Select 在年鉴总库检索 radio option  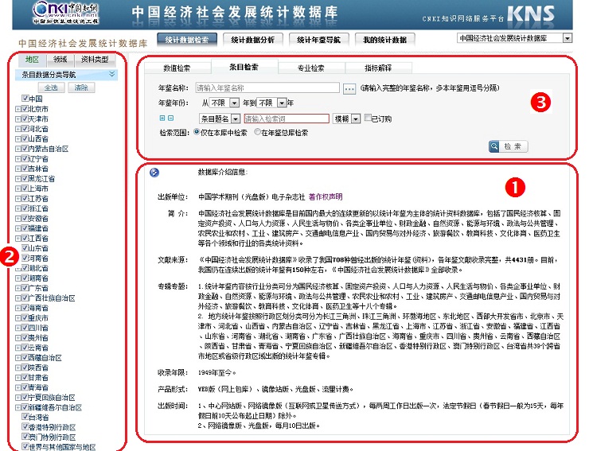click(257, 133)
